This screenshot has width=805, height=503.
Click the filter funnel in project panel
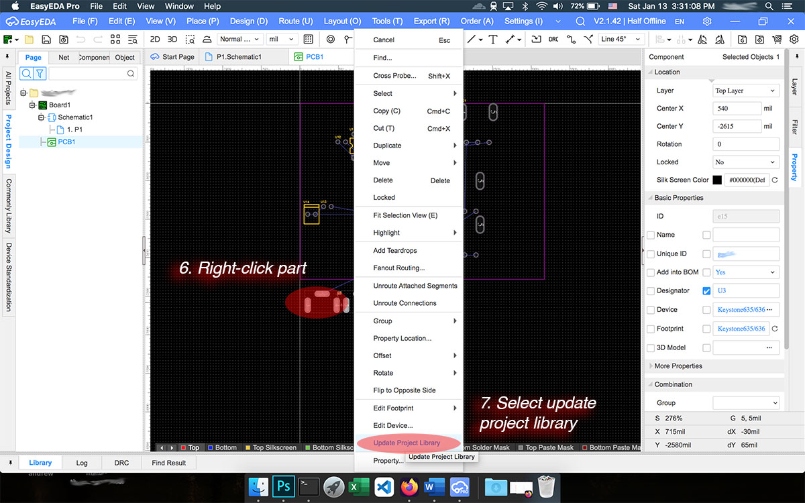(x=40, y=73)
